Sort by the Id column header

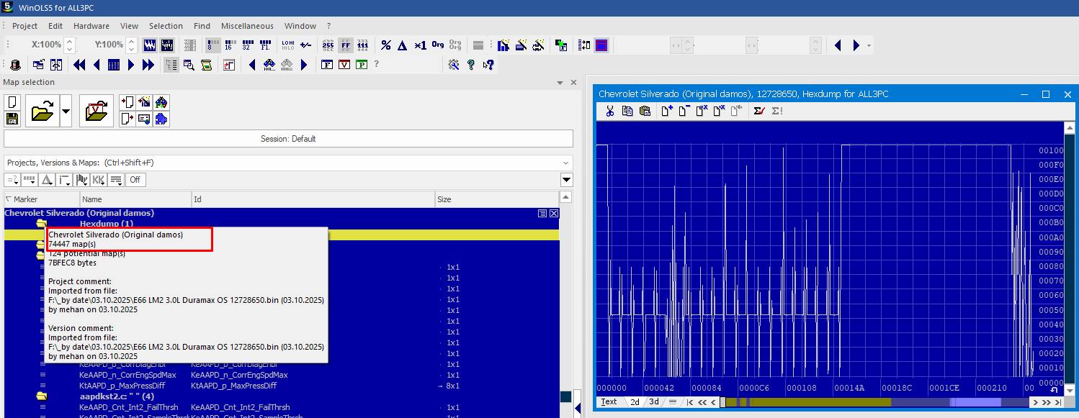(313, 199)
